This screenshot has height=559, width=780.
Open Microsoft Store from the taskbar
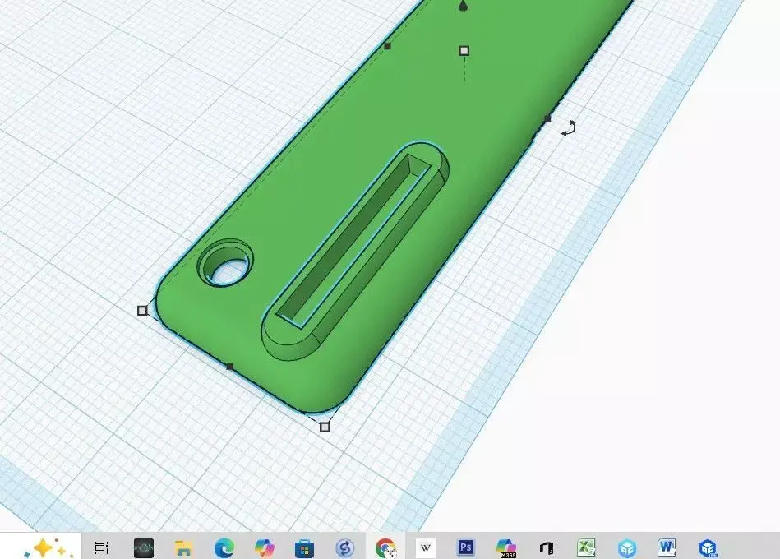[304, 548]
